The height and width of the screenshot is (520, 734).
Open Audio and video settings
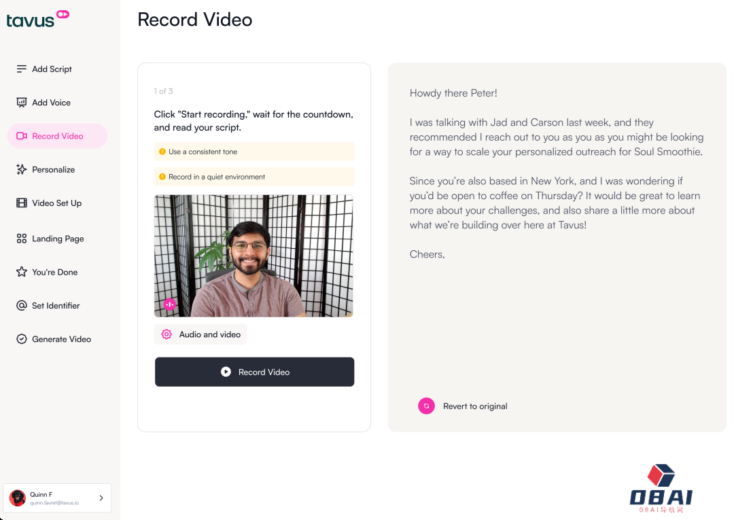click(200, 334)
